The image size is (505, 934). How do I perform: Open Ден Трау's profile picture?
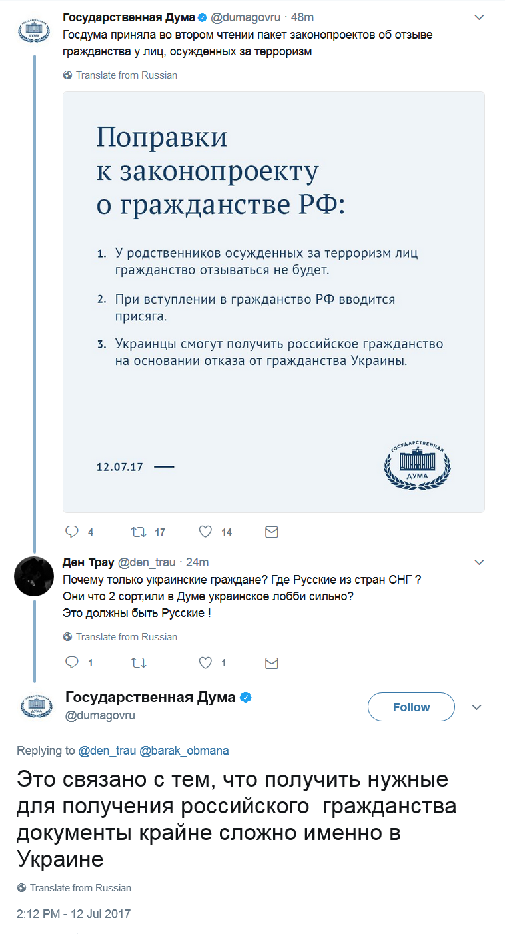[x=34, y=576]
